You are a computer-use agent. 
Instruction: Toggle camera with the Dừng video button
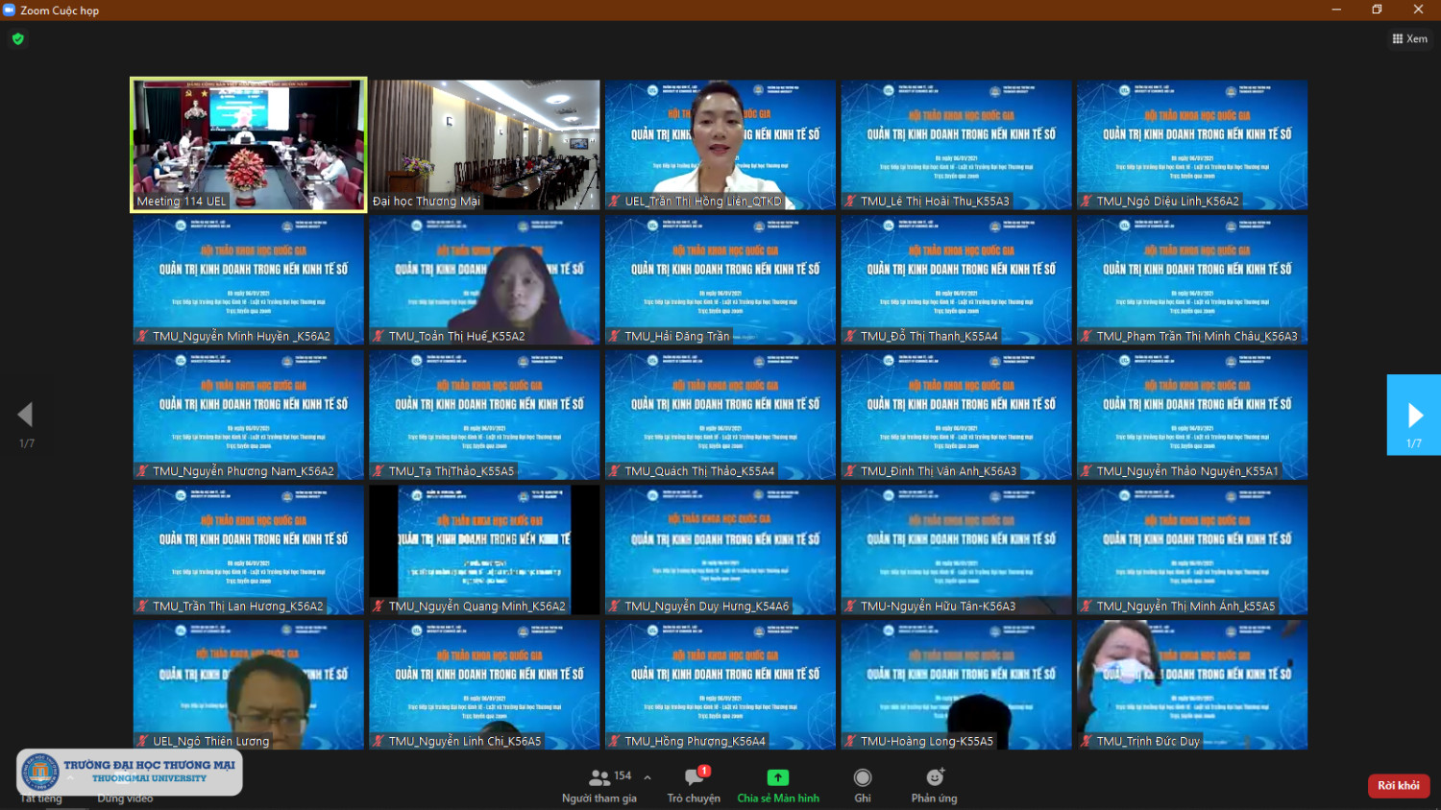125,798
